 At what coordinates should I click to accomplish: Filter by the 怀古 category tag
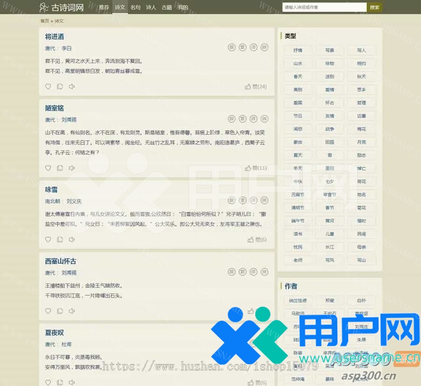(x=329, y=102)
